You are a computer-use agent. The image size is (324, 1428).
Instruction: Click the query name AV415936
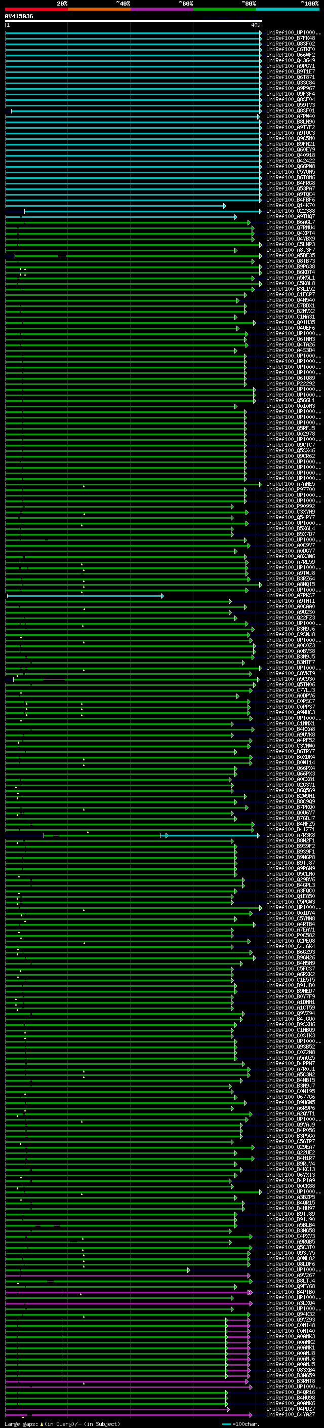[x=19, y=17]
